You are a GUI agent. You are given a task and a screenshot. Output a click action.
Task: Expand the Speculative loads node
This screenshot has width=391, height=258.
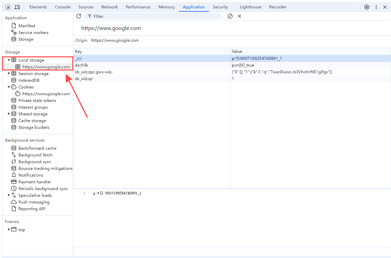[x=9, y=195]
